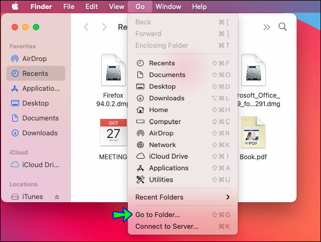Viewport: 321px width, 242px height.
Task: Select Recents in sidebar Favorites
Action: [36, 73]
